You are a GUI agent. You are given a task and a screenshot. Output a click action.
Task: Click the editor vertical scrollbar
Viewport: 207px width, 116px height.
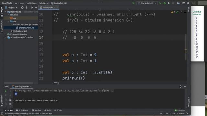[x=186, y=47]
